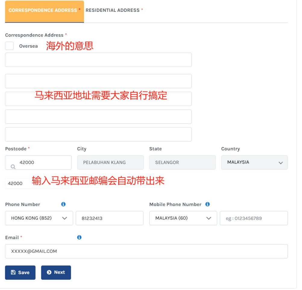Click the Phone Number info icon

click(63, 204)
